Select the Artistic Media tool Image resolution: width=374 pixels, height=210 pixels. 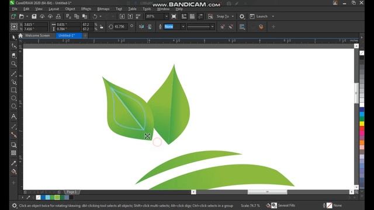pos(13,82)
